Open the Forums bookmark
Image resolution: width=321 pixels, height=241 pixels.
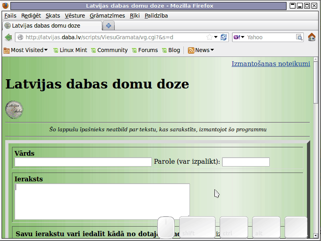click(x=145, y=50)
